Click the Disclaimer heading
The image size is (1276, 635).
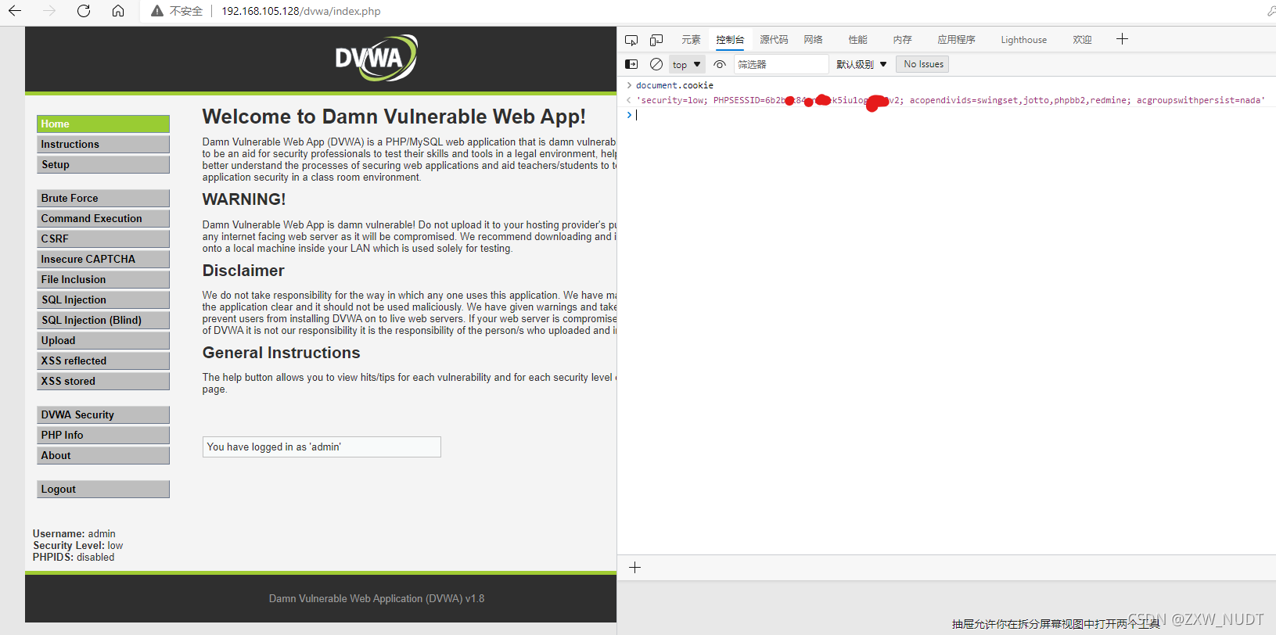[x=243, y=271]
